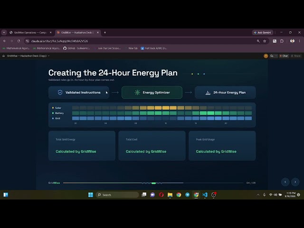
Task: Expand the chevron next to copy icon
Action: point(276,56)
